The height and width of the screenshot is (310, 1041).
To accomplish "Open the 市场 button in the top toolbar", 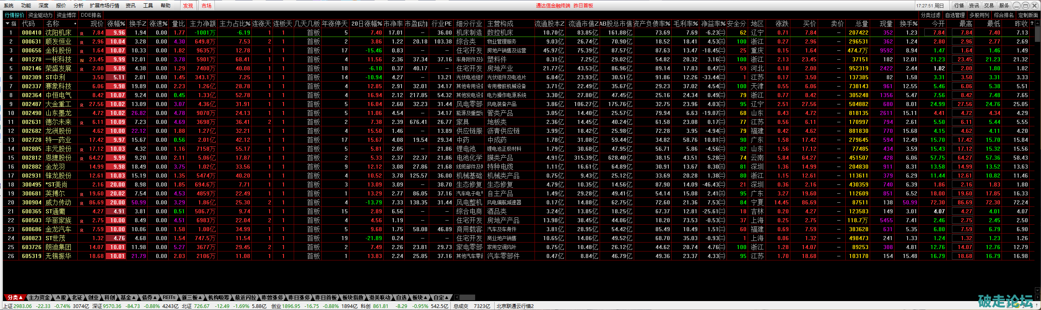I will (206, 6).
